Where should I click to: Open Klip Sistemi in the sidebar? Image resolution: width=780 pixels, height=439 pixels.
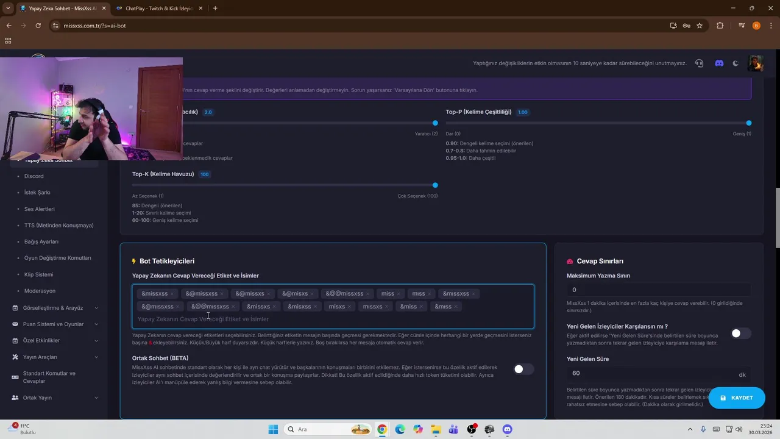(x=39, y=274)
